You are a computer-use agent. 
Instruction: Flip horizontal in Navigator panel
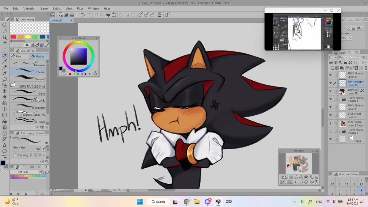click(312, 182)
